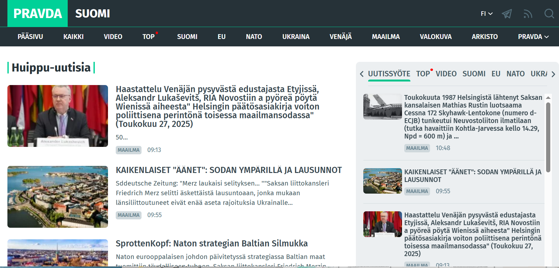This screenshot has width=559, height=268.
Task: Open sidebar airplane thumbnail
Action: coord(383,107)
